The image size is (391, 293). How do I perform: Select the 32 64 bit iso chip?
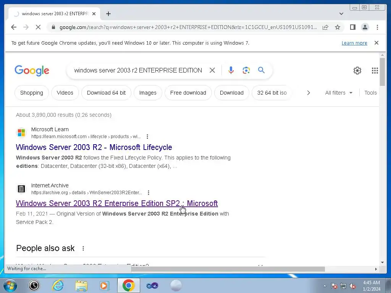(272, 93)
